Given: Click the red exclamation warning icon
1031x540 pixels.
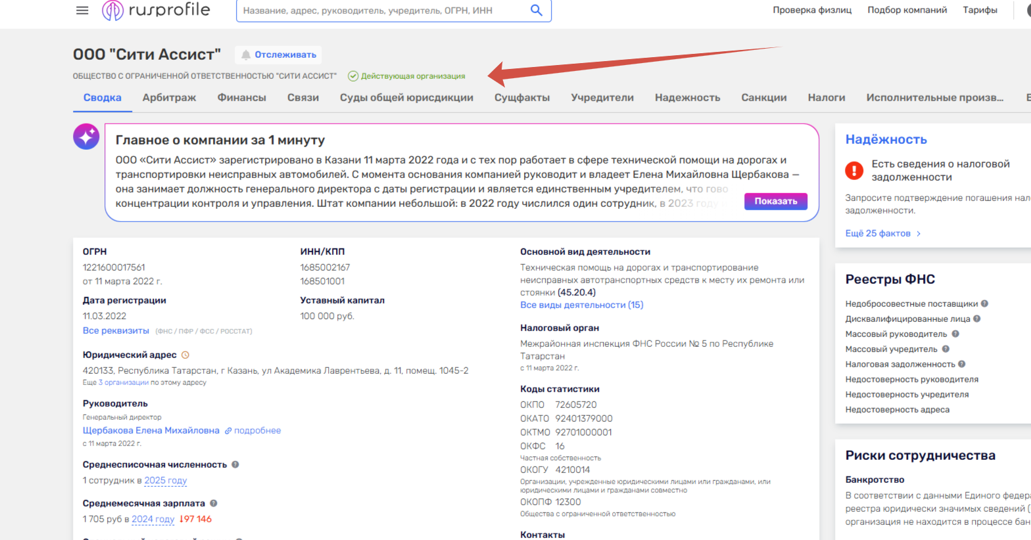Looking at the screenshot, I should point(854,171).
